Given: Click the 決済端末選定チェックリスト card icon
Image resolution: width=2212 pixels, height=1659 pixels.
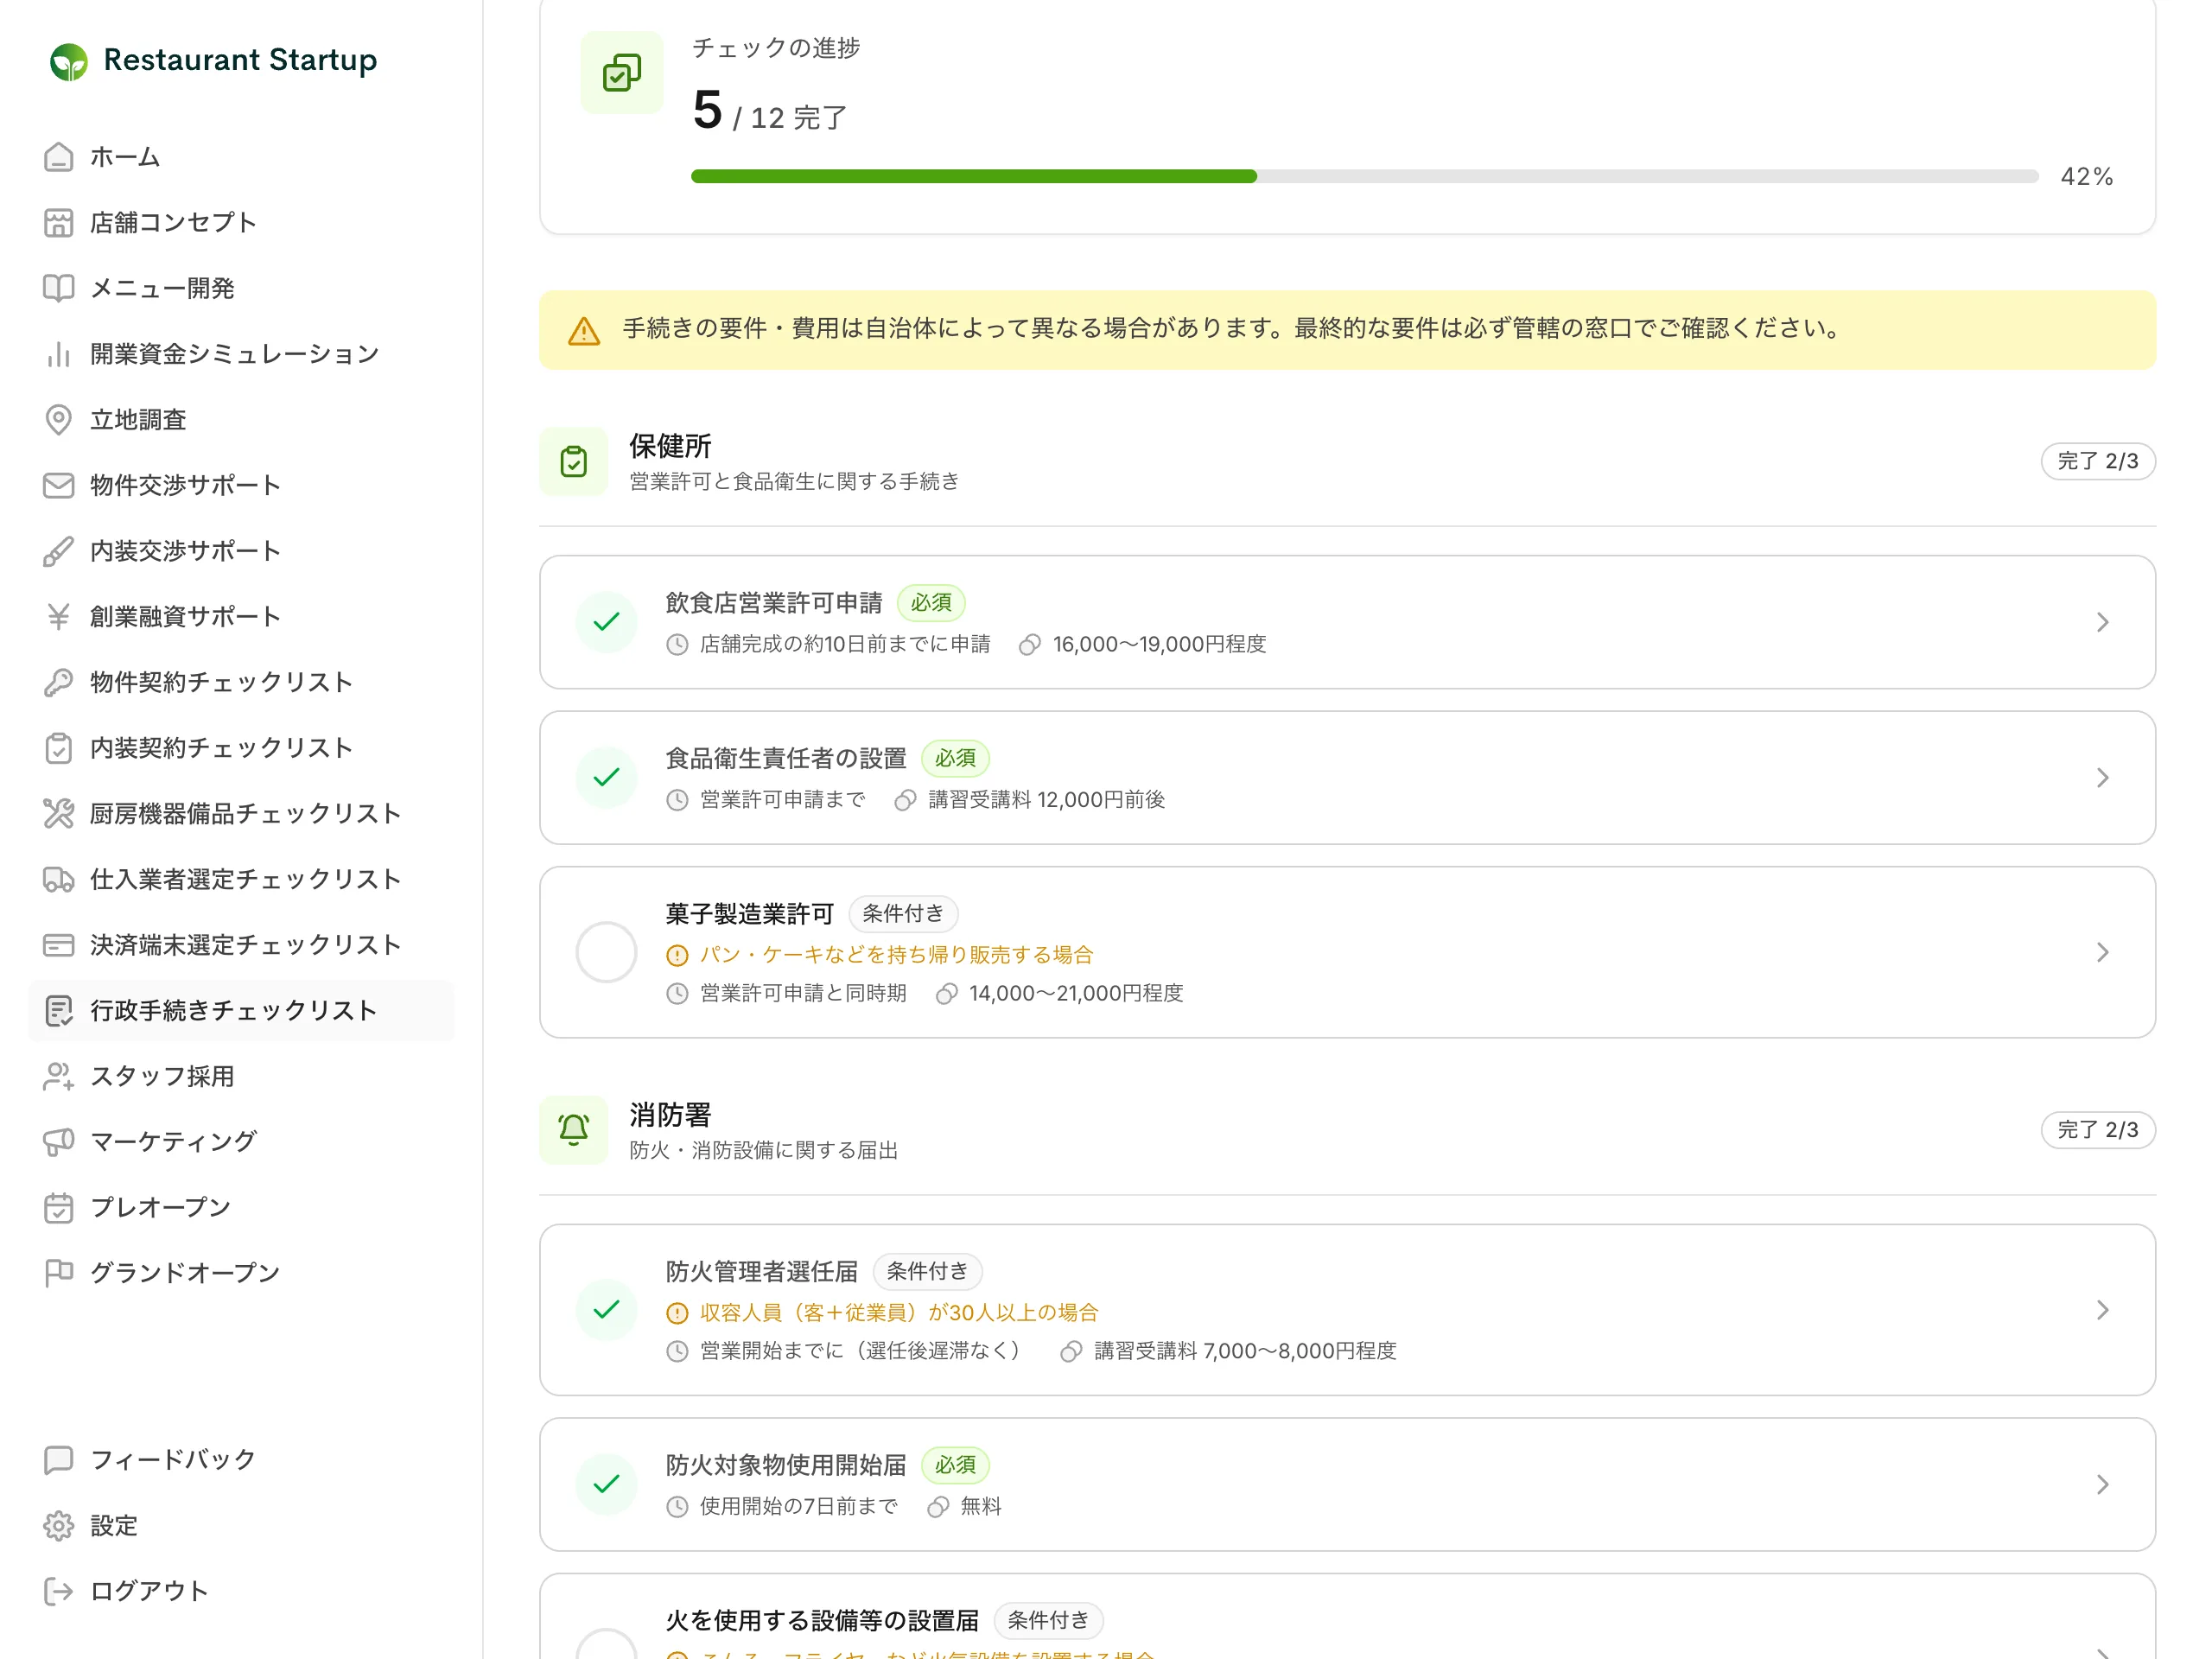Looking at the screenshot, I should point(59,945).
